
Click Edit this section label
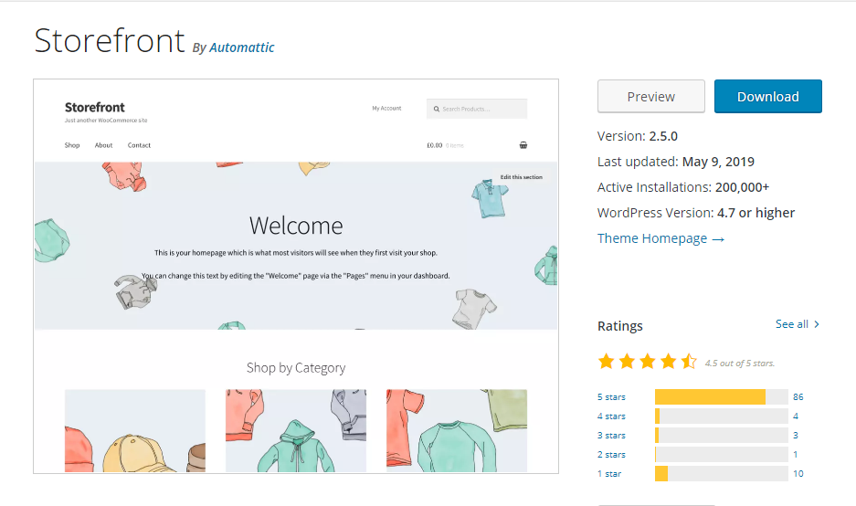[522, 177]
